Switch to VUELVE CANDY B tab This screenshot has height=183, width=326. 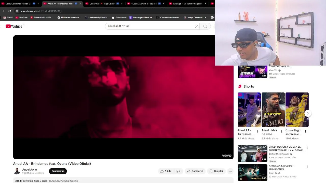(x=144, y=4)
